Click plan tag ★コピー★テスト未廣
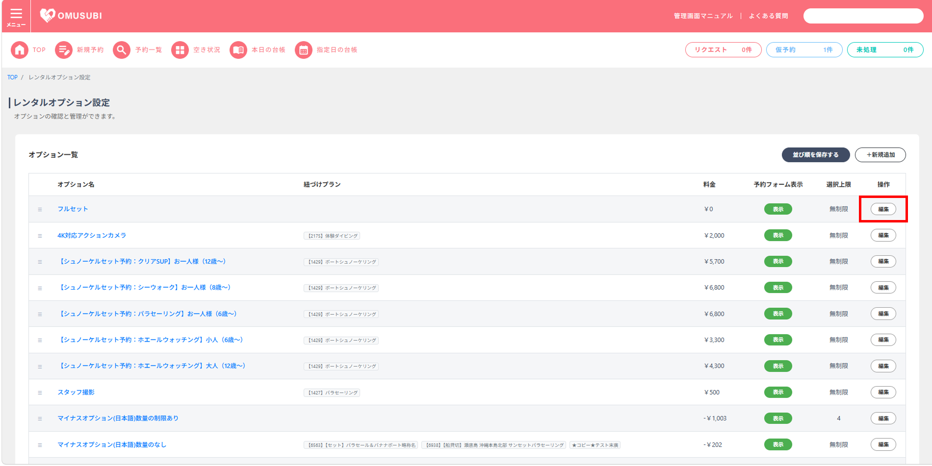This screenshot has width=932, height=466. pyautogui.click(x=595, y=445)
